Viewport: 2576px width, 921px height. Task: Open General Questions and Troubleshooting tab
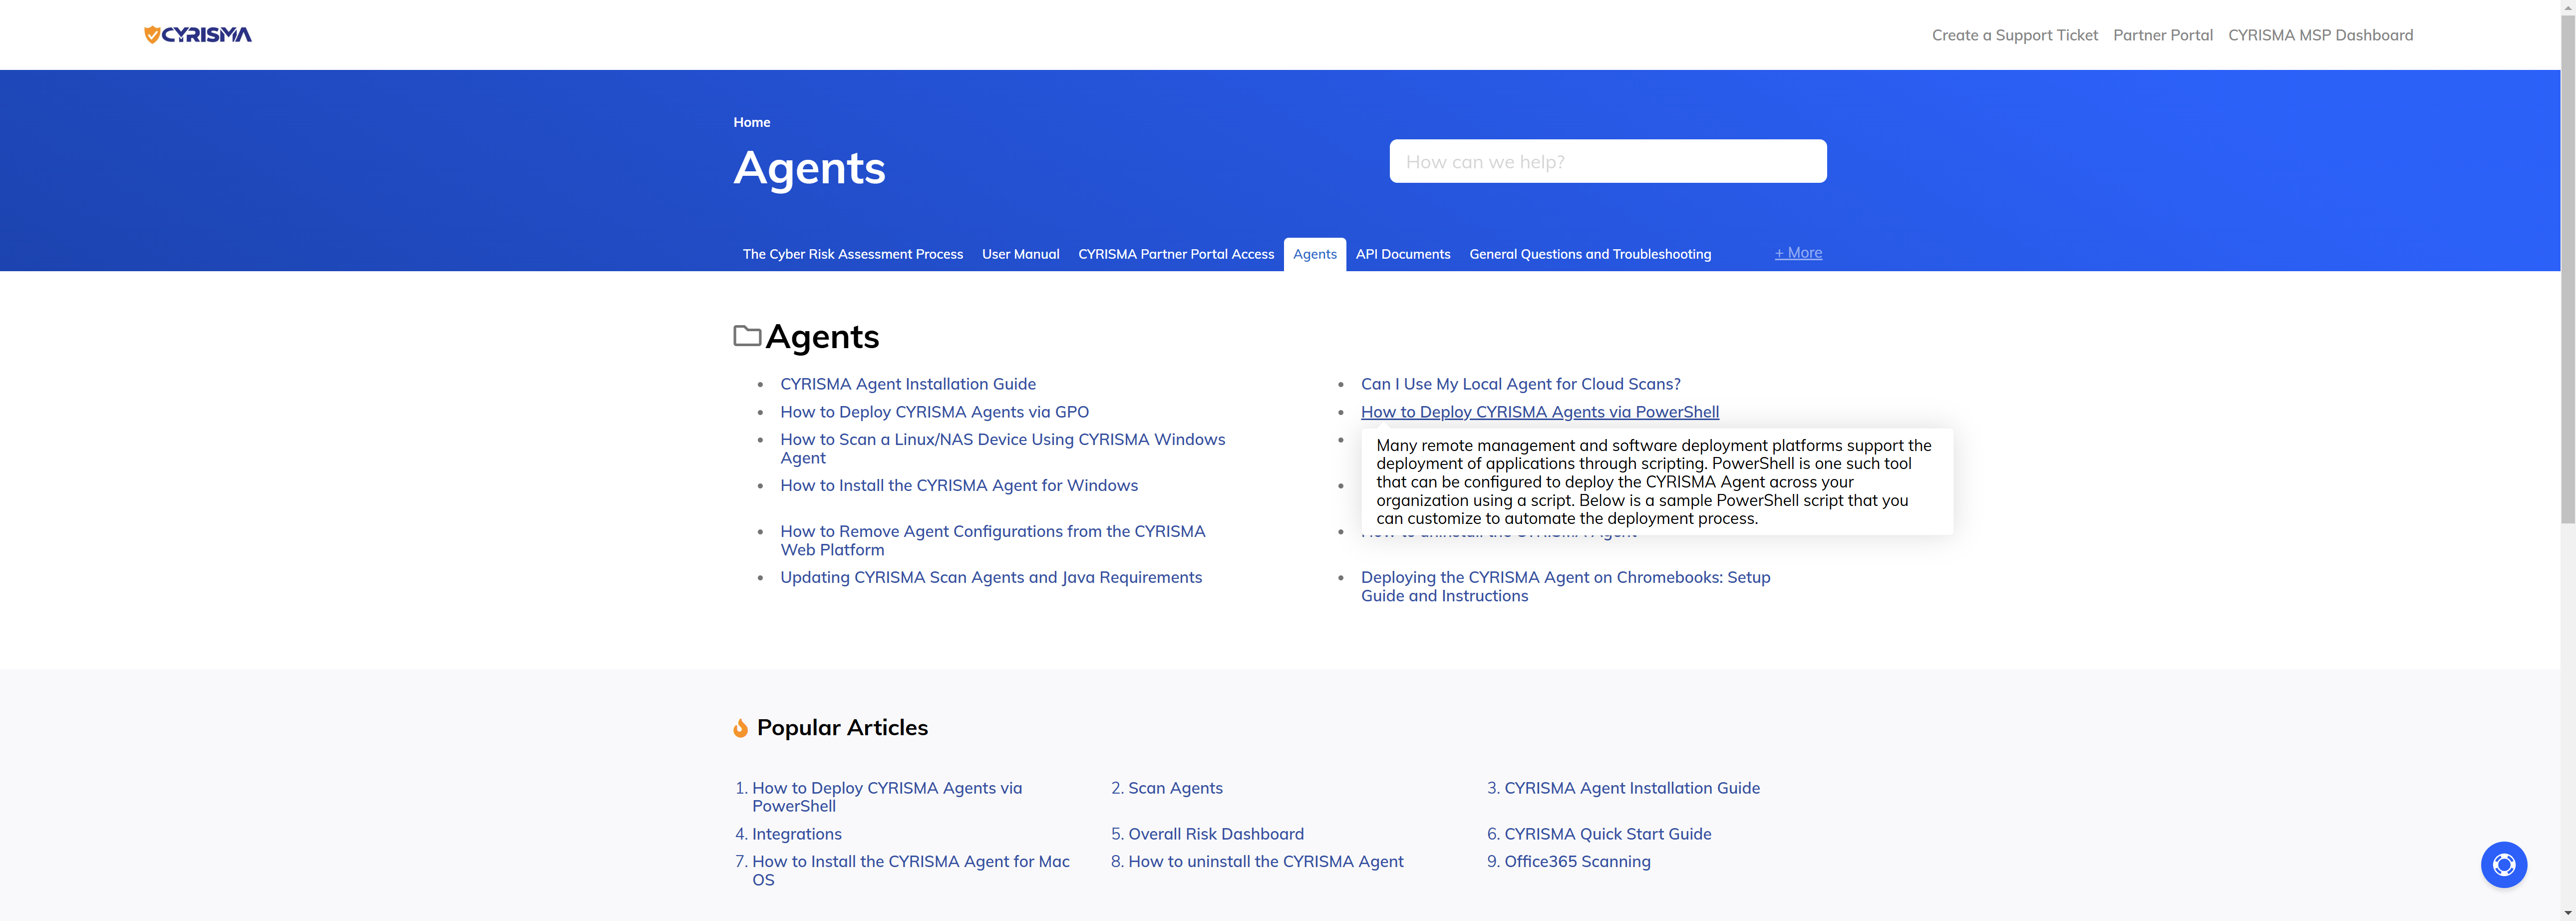point(1589,254)
